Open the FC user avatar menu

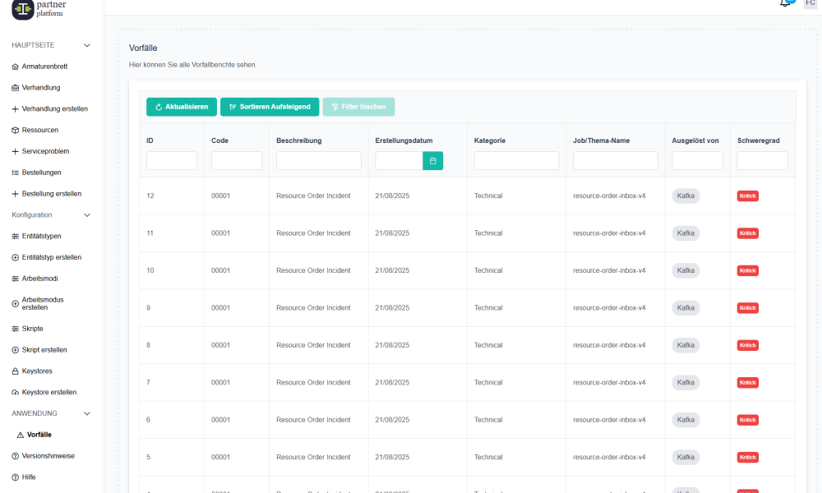pos(810,3)
